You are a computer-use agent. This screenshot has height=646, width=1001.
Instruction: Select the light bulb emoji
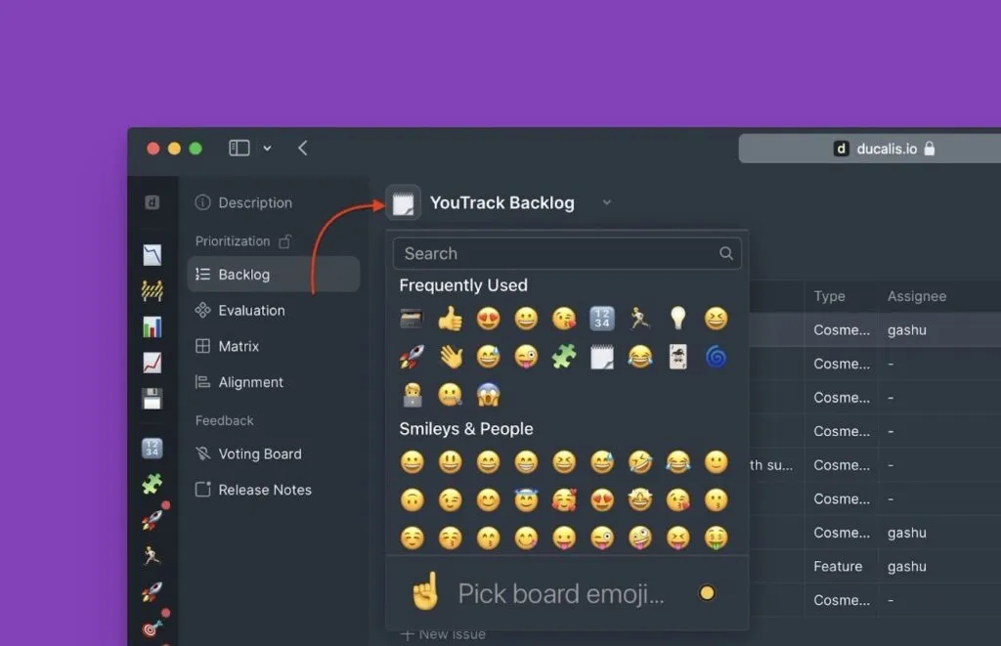676,319
